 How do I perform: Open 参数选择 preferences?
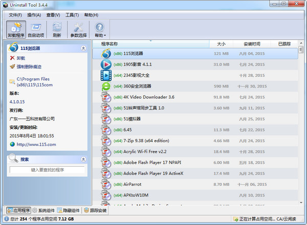78,30
